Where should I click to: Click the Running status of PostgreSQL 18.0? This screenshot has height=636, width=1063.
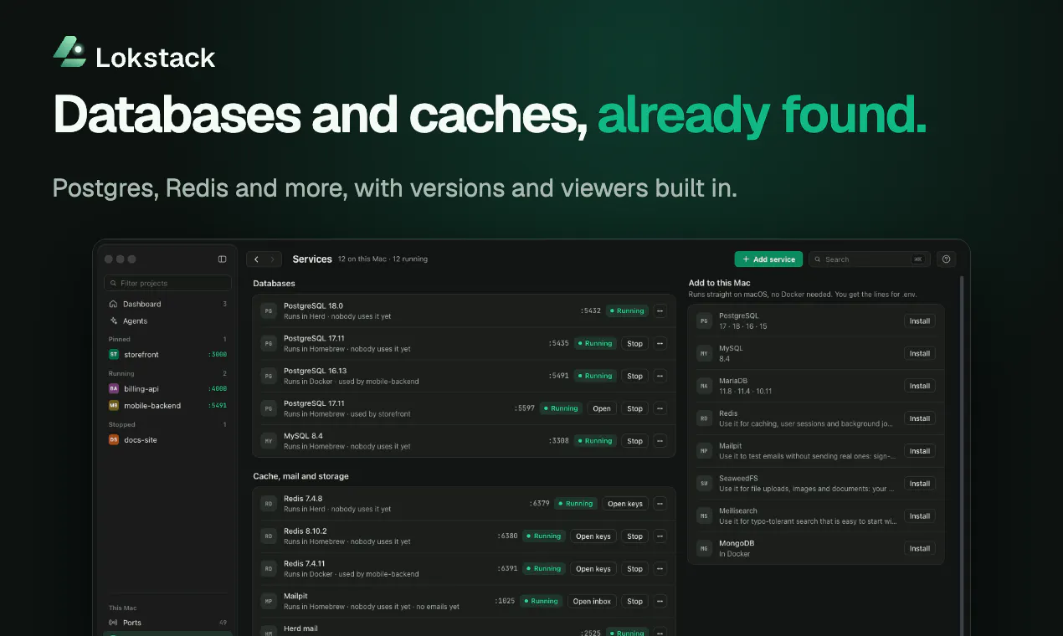point(627,310)
